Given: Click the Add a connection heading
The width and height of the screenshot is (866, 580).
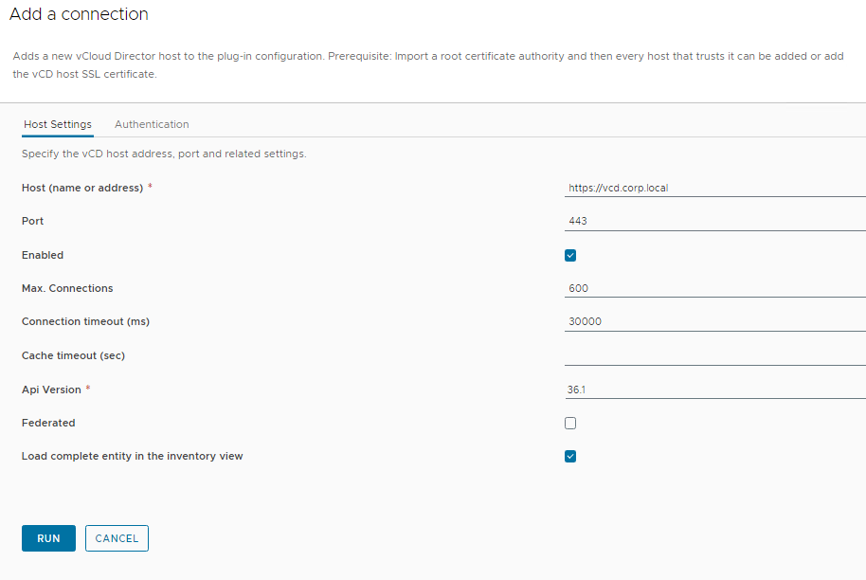Looking at the screenshot, I should coord(79,14).
